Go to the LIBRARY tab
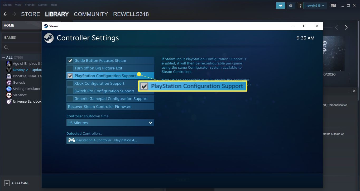Viewport: 360px width, 191px height. point(57,14)
